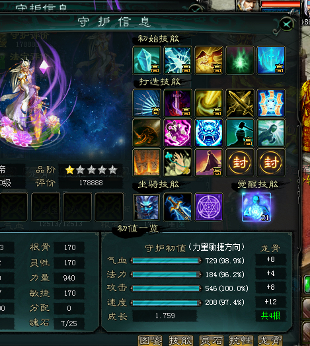Click the 气血 initial value progress bar
The width and height of the screenshot is (310, 346).
(166, 261)
